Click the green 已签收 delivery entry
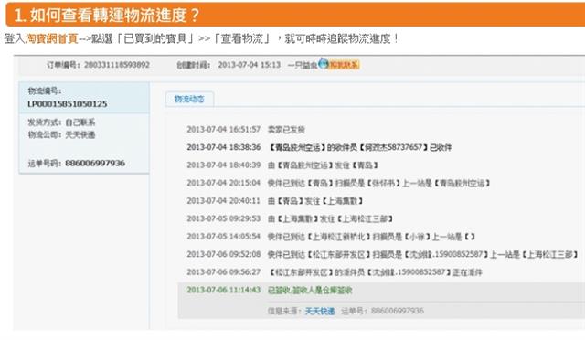This screenshot has height=340, width=585. coord(270,290)
